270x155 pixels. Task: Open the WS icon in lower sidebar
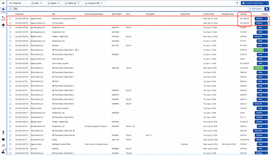[3, 133]
